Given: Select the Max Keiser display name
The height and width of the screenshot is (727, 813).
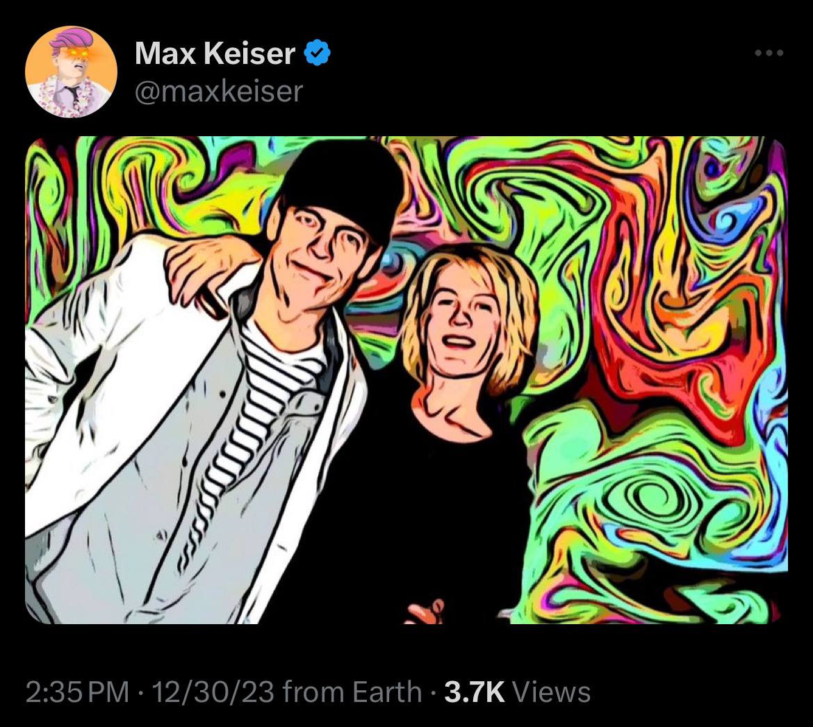Looking at the screenshot, I should tap(215, 53).
